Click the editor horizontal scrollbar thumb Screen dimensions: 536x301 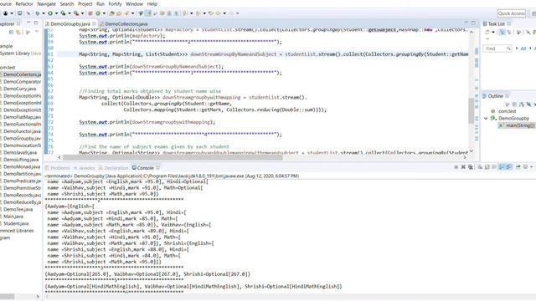tap(173, 157)
